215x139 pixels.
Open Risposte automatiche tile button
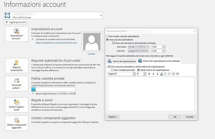[17, 65]
